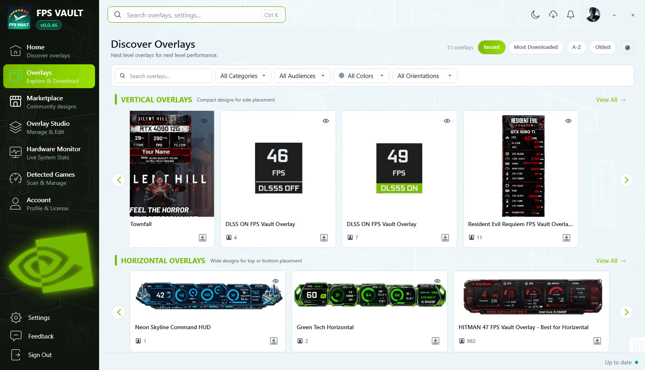The image size is (645, 370).
Task: Open Hardware Monitor live stats
Action: click(49, 153)
